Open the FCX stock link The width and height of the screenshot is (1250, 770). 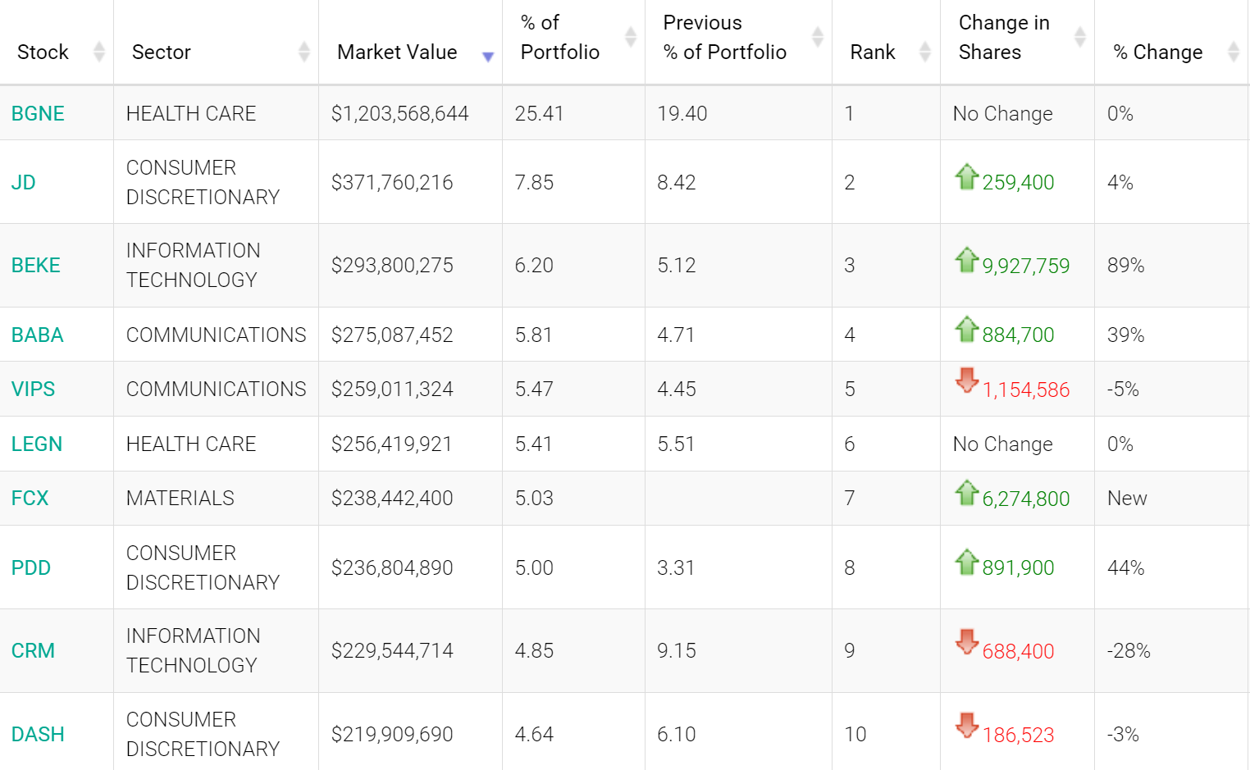30,498
